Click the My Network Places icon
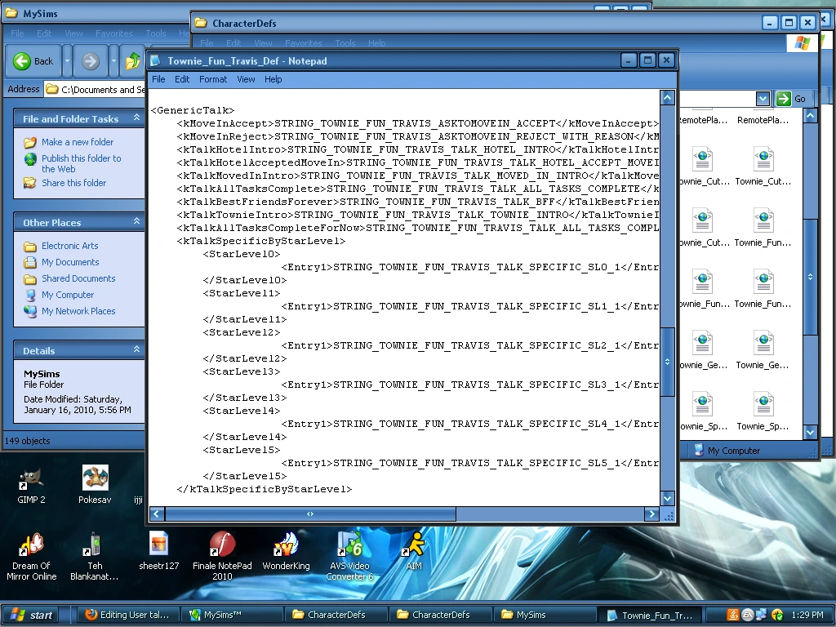 [x=30, y=311]
